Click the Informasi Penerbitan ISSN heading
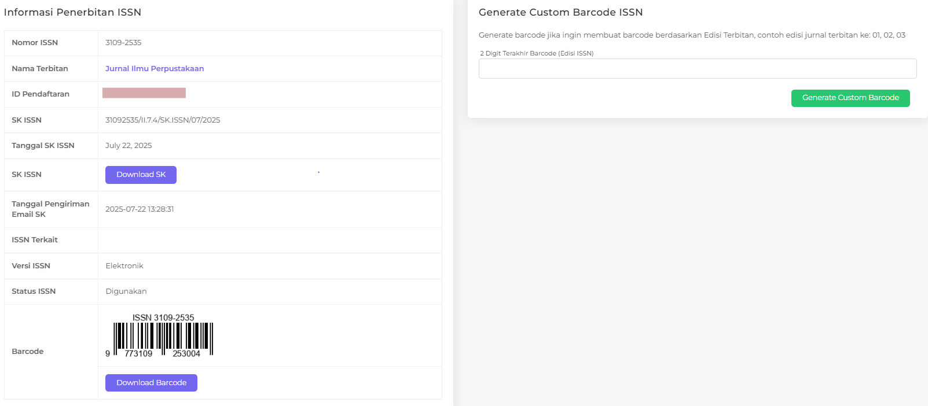This screenshot has width=928, height=406. [x=72, y=13]
